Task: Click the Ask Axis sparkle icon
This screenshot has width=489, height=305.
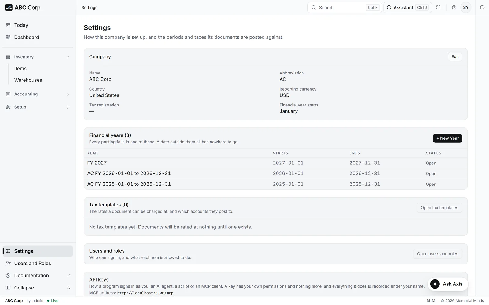Action: click(435, 284)
